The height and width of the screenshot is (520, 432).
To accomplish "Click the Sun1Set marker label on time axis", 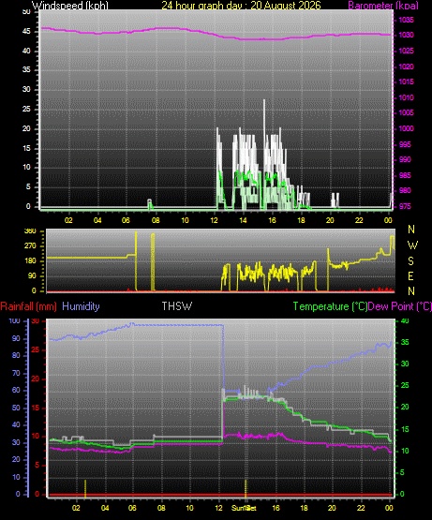I will click(x=244, y=508).
